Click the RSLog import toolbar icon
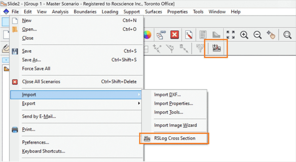This screenshot has width=296, height=162. [216, 48]
